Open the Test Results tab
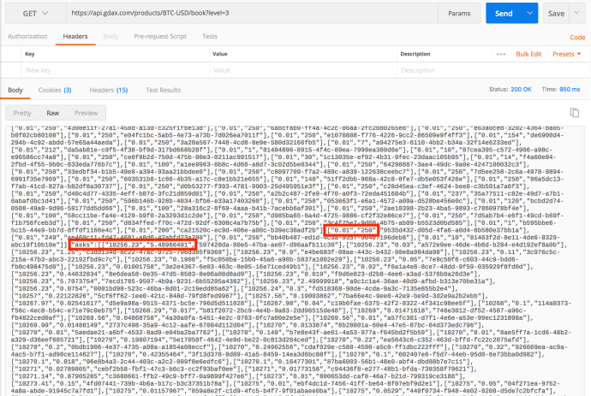 tap(164, 89)
